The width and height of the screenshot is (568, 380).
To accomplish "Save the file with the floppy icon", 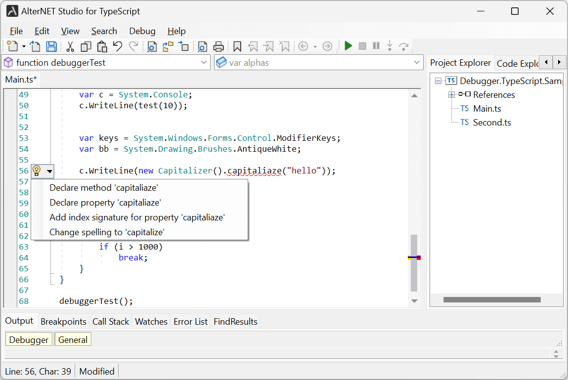I will click(x=51, y=46).
